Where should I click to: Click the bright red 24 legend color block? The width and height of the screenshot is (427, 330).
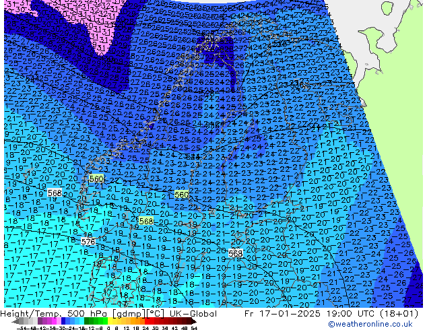(x=147, y=321)
